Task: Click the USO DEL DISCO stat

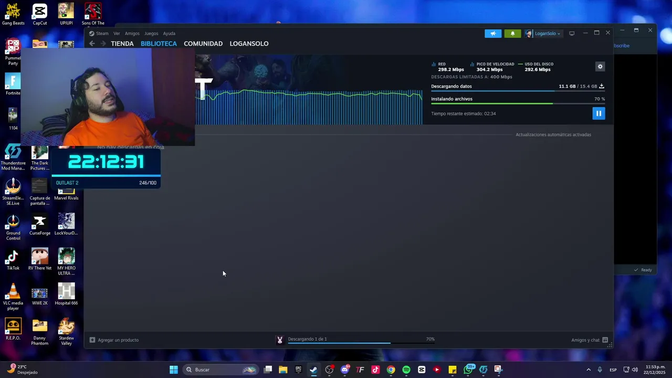Action: click(x=536, y=67)
